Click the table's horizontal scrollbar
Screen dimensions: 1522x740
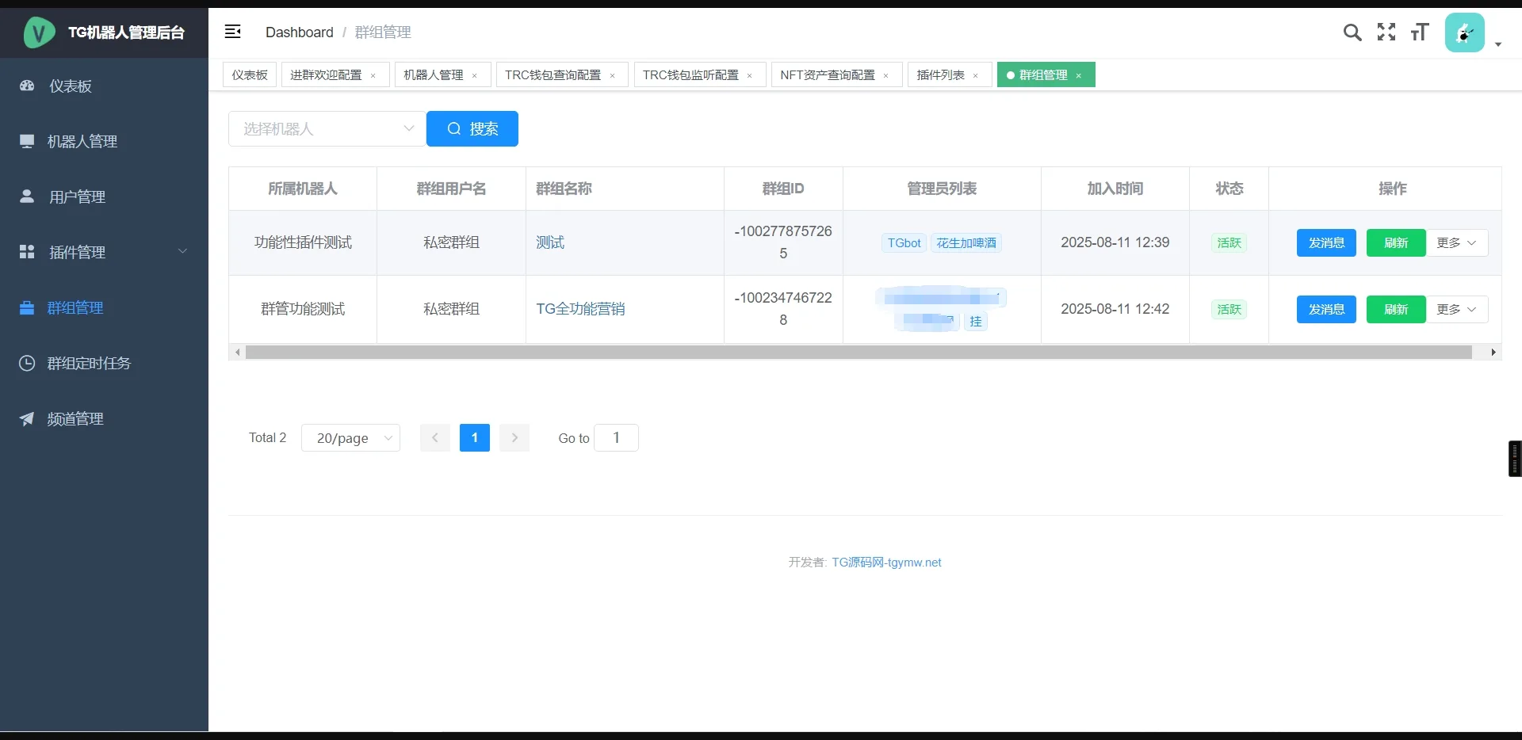(858, 353)
